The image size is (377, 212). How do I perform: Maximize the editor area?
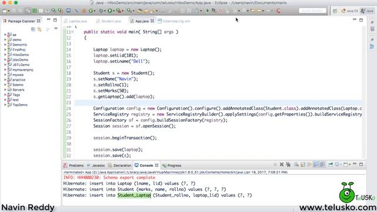pos(361,20)
